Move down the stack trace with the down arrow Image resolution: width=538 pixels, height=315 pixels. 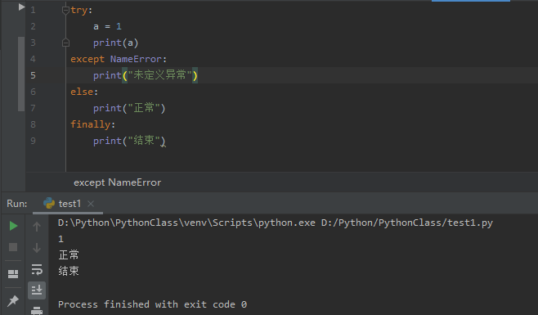tap(37, 248)
